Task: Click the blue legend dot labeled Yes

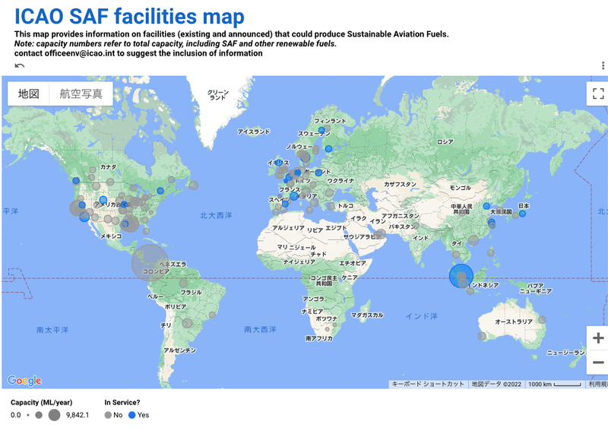Action: tap(131, 415)
